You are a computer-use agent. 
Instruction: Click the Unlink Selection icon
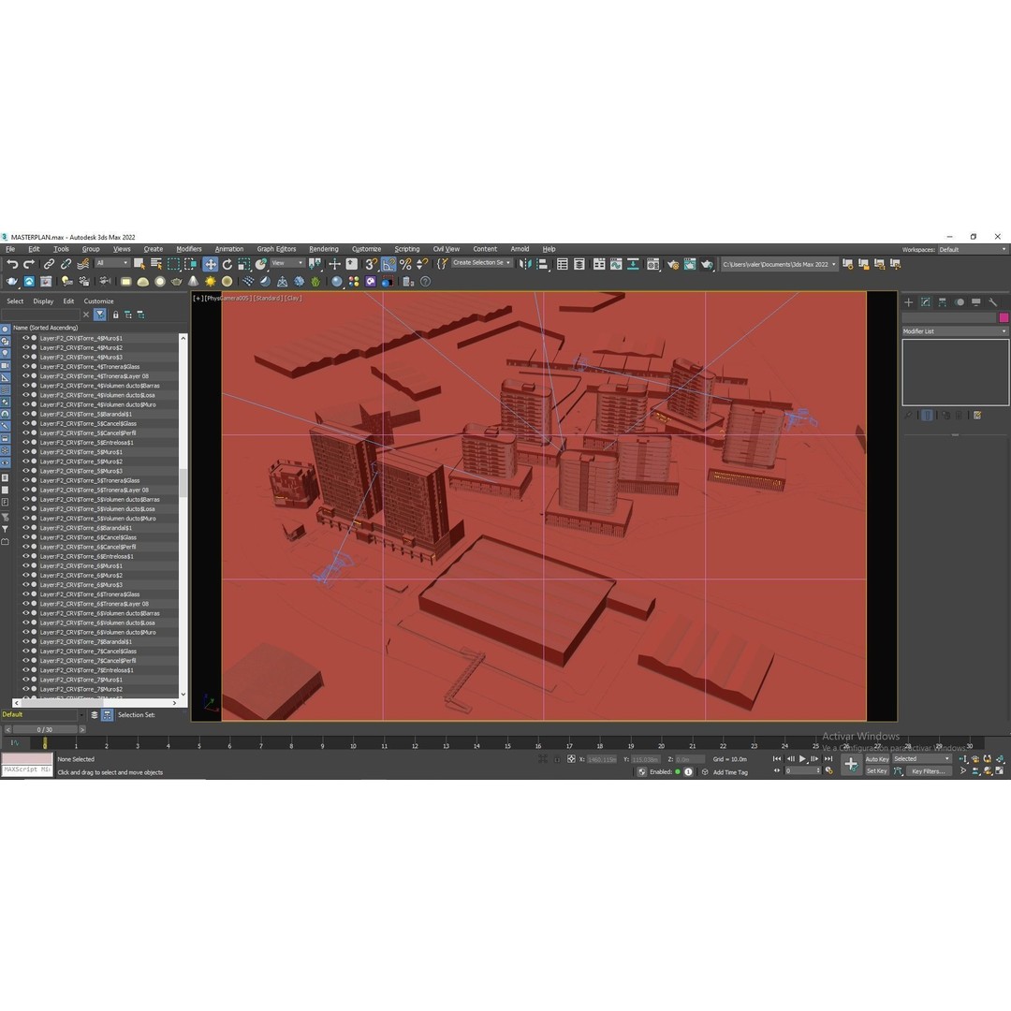(x=66, y=264)
